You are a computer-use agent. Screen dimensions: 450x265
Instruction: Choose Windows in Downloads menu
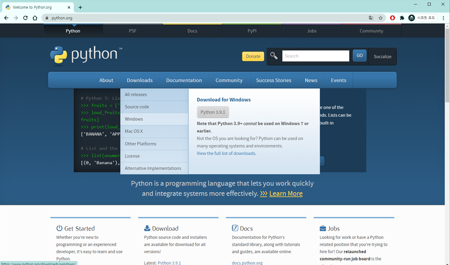154,119
